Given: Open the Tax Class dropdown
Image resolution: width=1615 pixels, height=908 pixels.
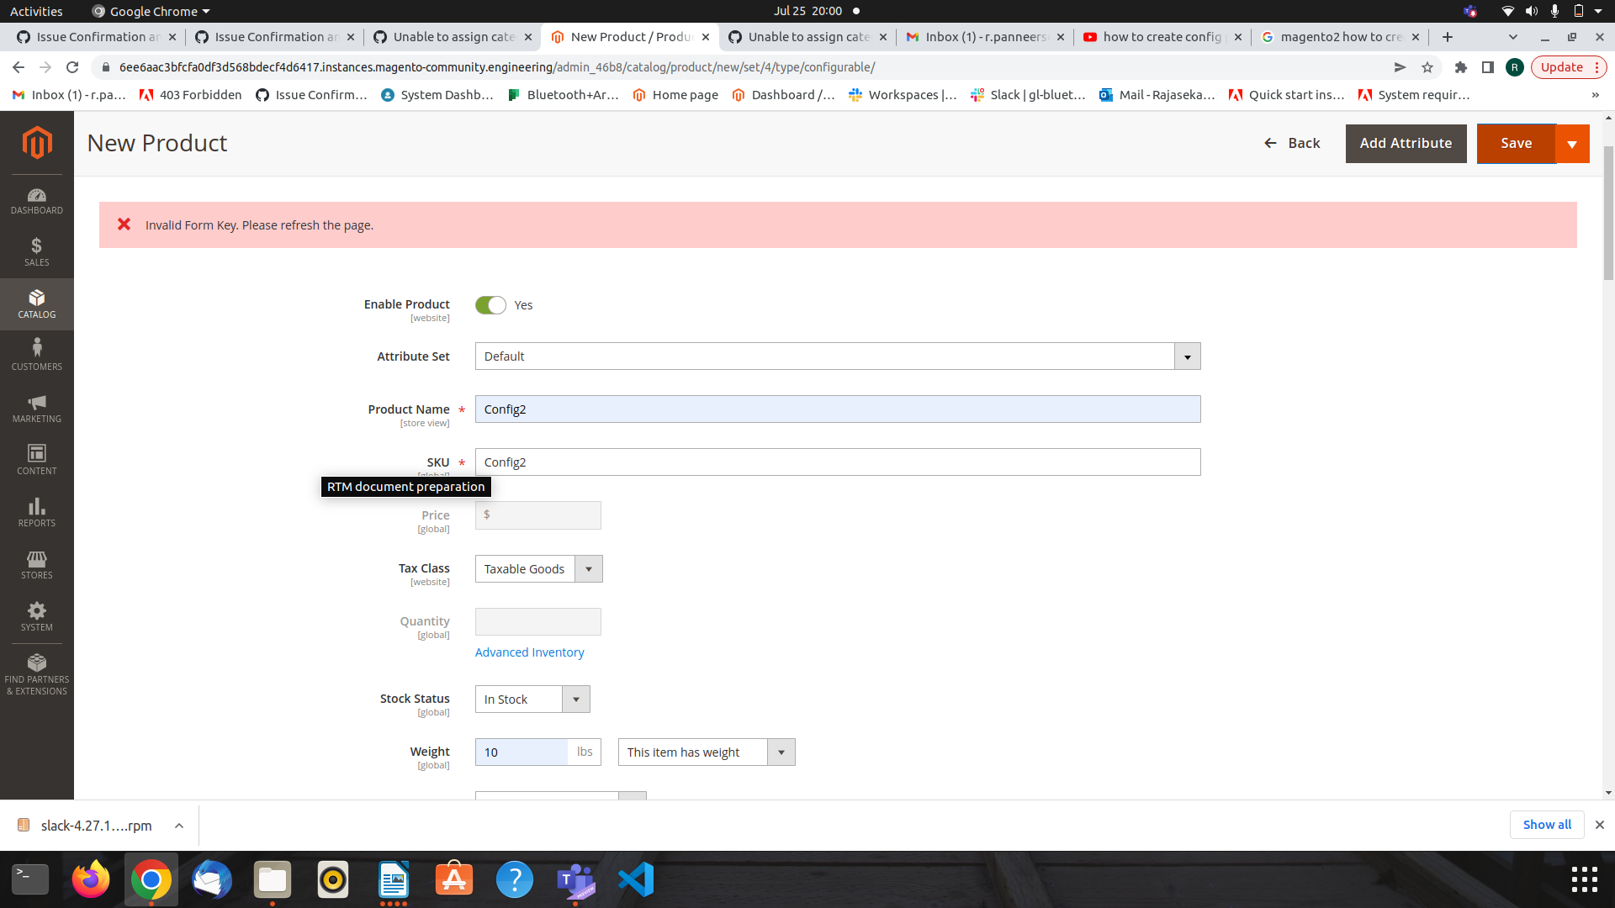Looking at the screenshot, I should pyautogui.click(x=538, y=569).
